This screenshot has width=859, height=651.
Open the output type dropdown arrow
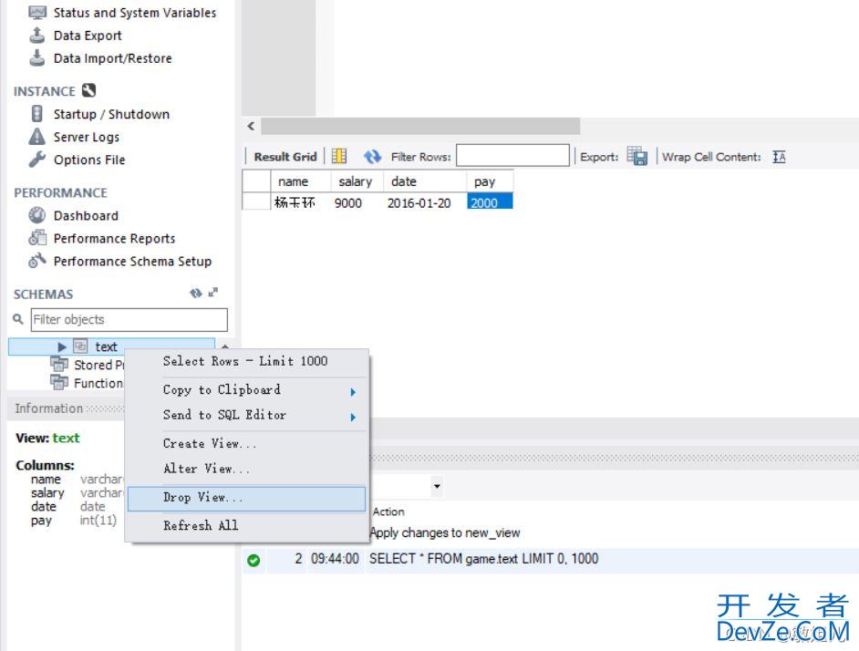[x=437, y=486]
